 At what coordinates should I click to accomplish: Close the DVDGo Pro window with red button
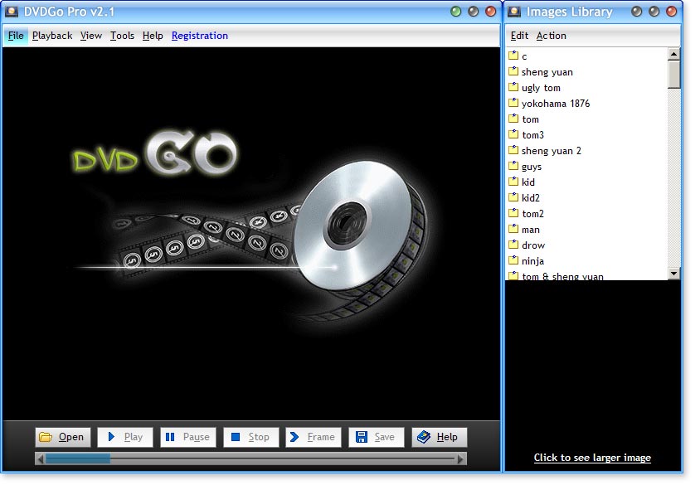[x=491, y=12]
